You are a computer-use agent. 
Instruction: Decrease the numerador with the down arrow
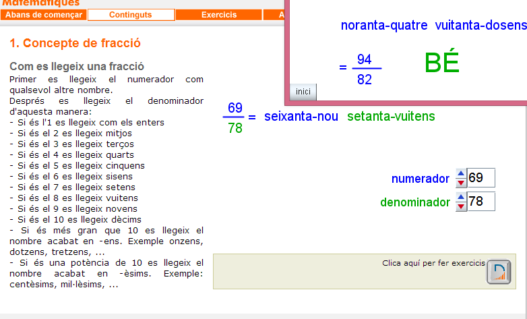coord(461,183)
